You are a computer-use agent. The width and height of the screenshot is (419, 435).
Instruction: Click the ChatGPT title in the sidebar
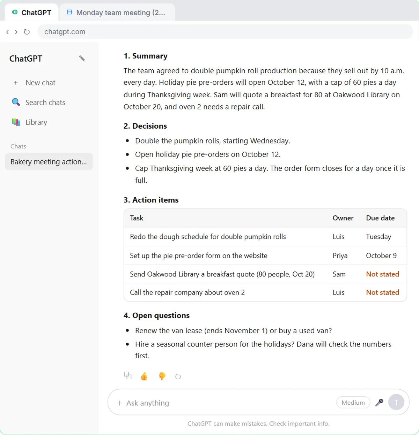[26, 59]
